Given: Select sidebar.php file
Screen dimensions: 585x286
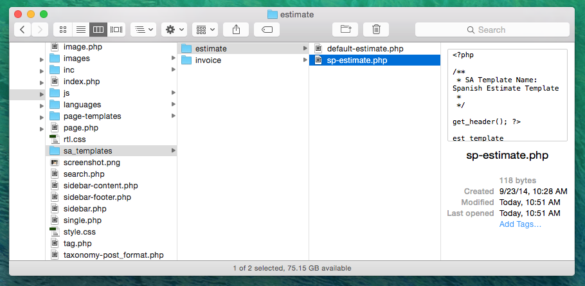Looking at the screenshot, I should point(111,208).
